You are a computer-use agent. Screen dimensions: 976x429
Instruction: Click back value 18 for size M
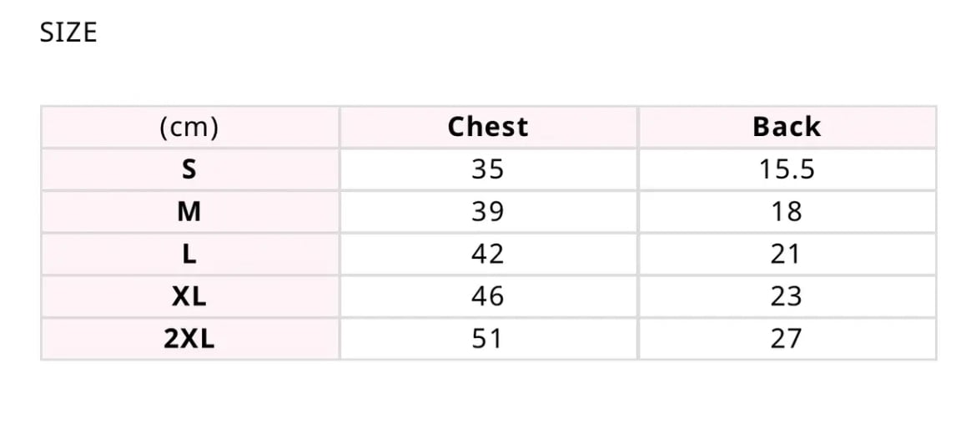787,212
